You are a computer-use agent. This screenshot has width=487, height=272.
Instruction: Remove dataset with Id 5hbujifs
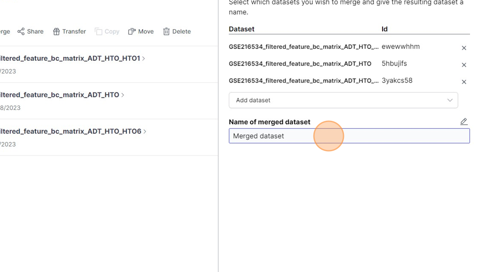coord(464,65)
